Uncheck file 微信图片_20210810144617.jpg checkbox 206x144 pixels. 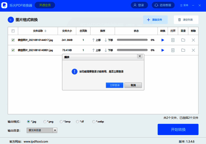13,40
